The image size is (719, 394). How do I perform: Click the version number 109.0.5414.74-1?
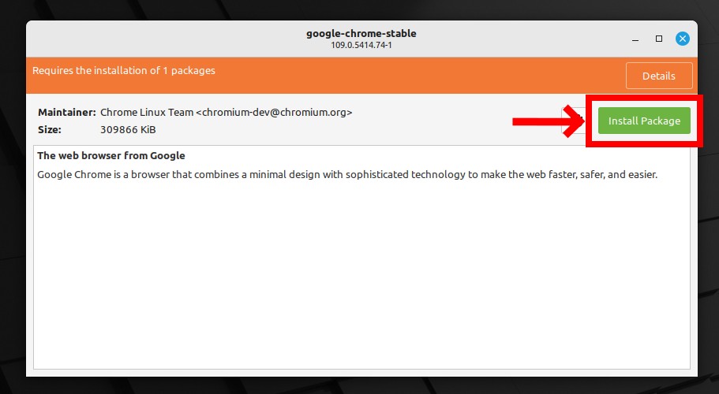coord(361,45)
